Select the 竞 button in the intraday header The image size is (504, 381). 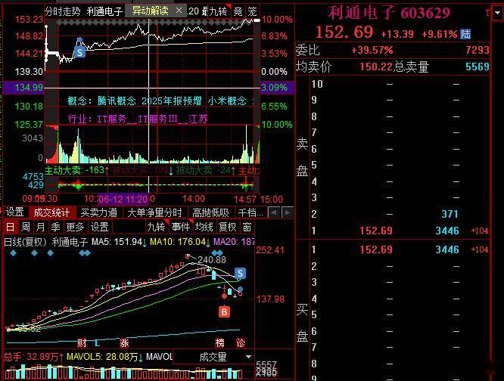click(238, 11)
